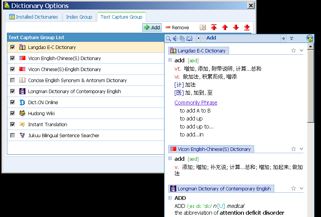Click the Jukuu Bilingual Sentence Searcher icon
Screen dimensions: 321x217
(x=22, y=135)
